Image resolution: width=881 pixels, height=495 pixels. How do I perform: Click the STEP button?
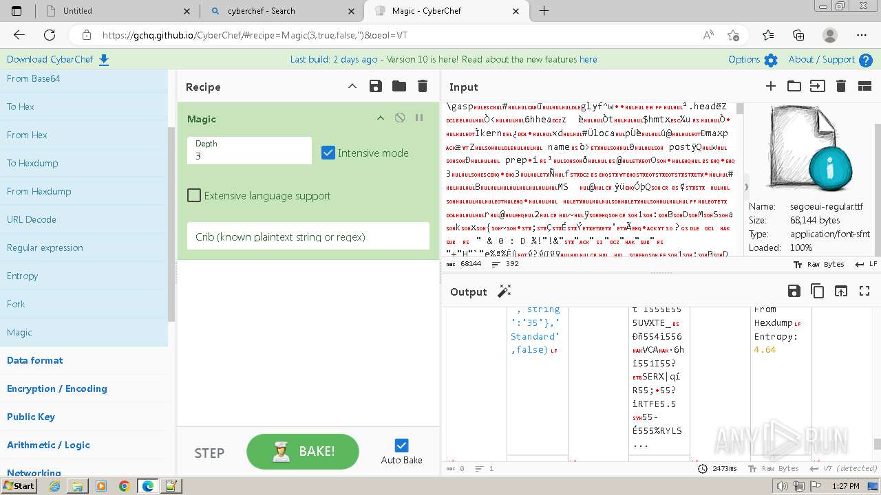pos(209,452)
